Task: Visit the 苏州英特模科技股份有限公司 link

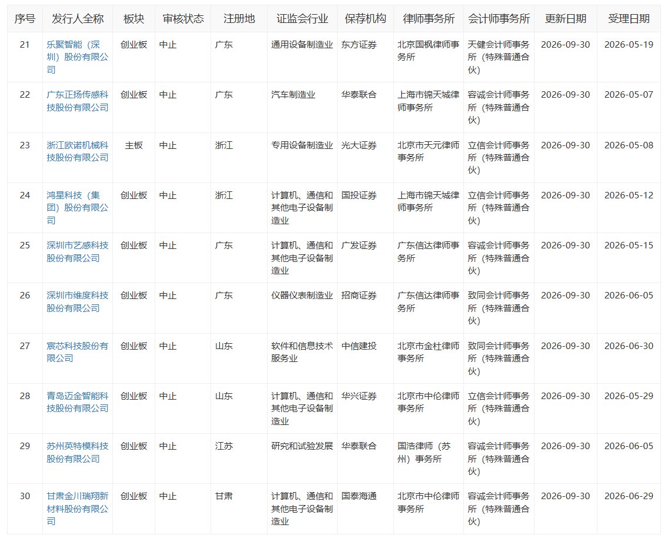Action: pos(78,452)
